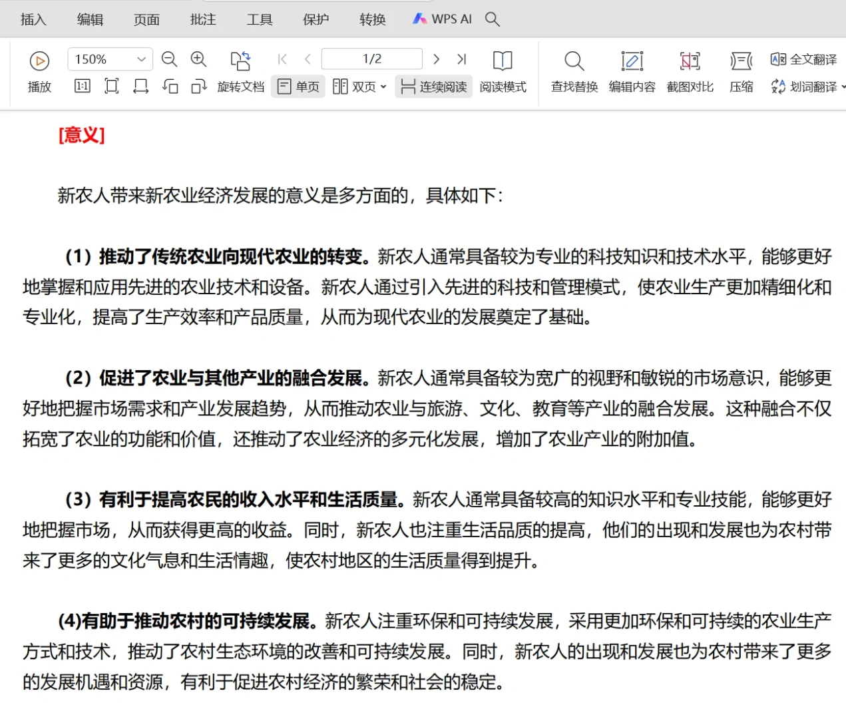Click the zoom out magnifier icon
This screenshot has height=719, width=846.
click(x=169, y=59)
